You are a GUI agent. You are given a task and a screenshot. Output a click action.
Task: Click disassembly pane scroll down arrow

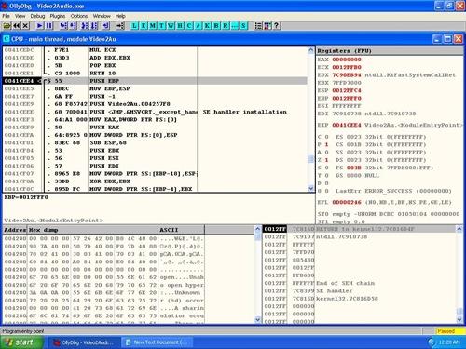point(311,188)
